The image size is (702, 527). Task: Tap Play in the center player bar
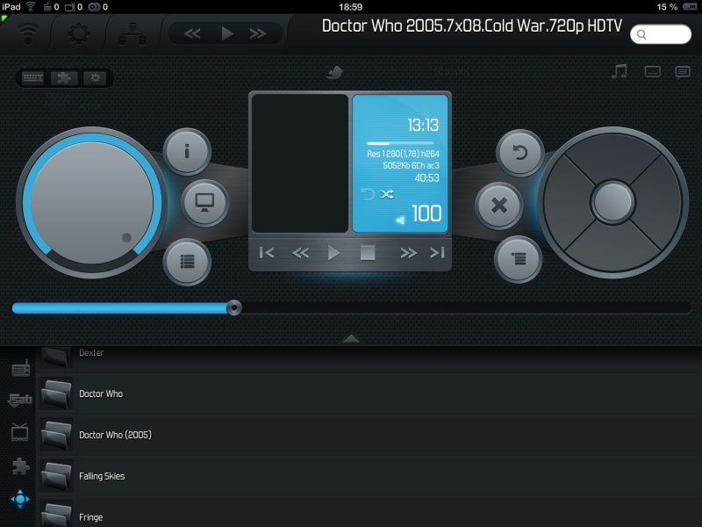pos(333,253)
